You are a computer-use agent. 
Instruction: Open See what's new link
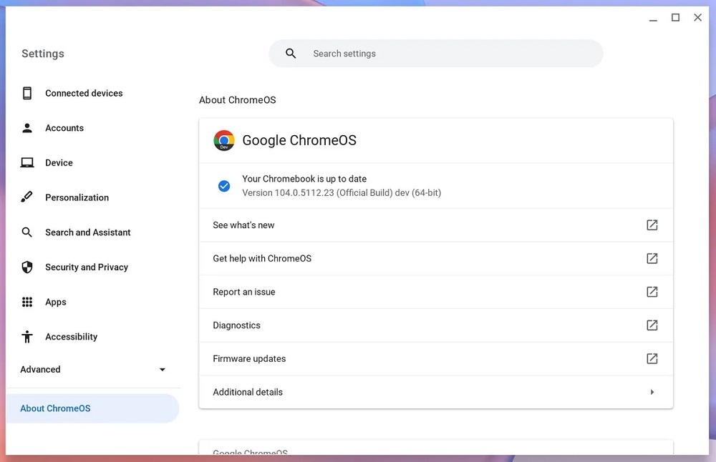243,225
